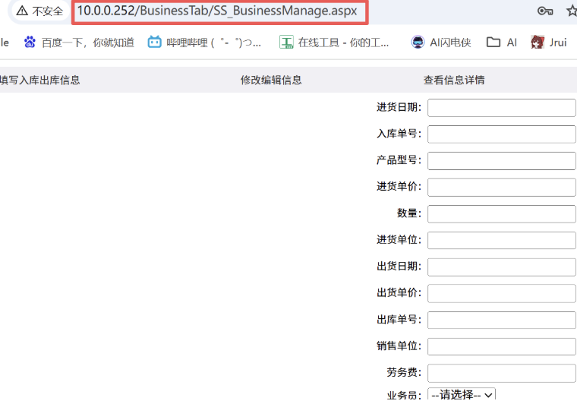The height and width of the screenshot is (404, 577).
Task: Focus the 入库单号 input field
Action: point(502,134)
